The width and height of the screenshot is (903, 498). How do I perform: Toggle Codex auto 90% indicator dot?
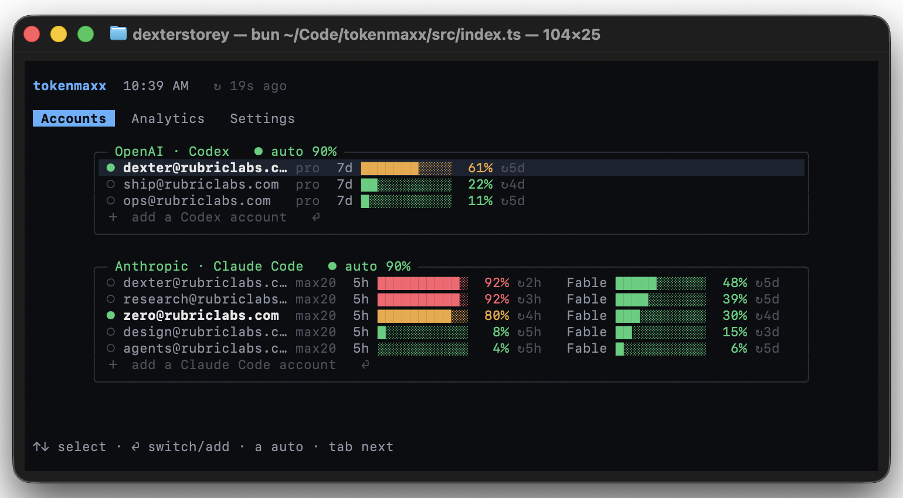[x=259, y=152]
